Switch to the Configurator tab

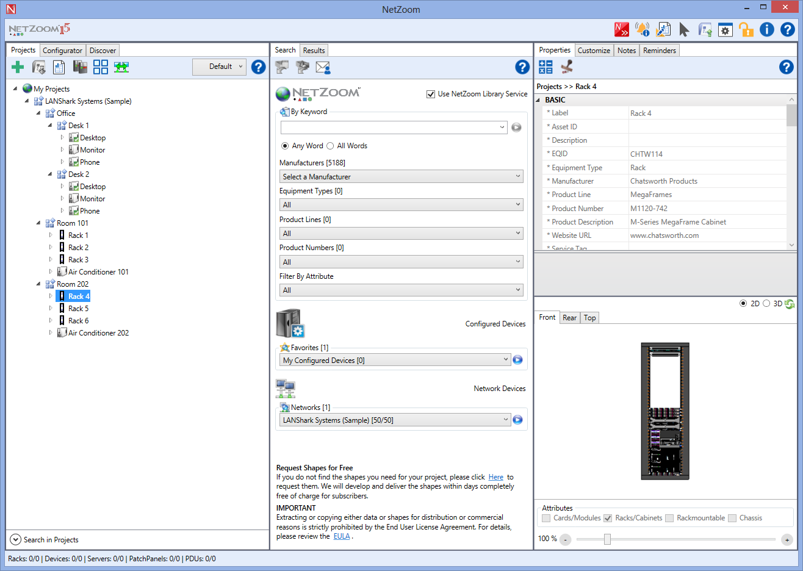pos(62,51)
